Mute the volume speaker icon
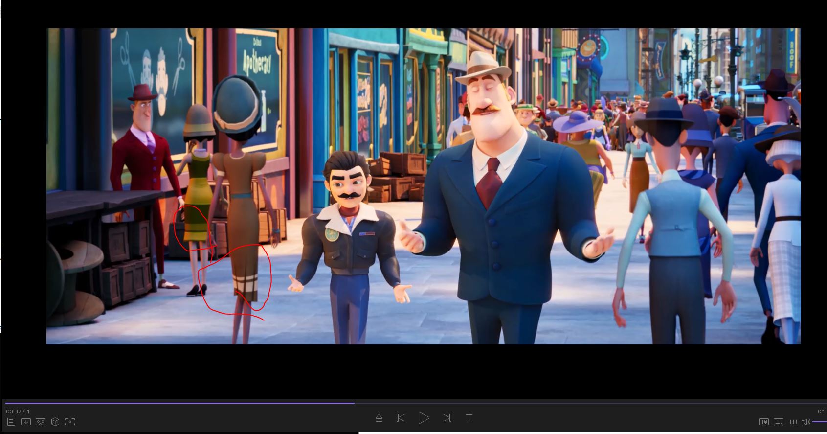827x434 pixels. coord(805,422)
